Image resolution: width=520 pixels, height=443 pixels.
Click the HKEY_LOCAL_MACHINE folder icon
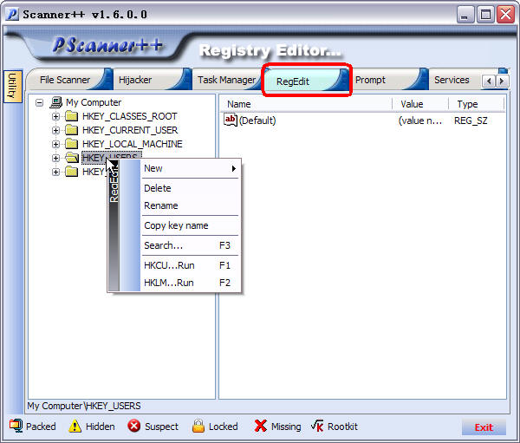71,144
